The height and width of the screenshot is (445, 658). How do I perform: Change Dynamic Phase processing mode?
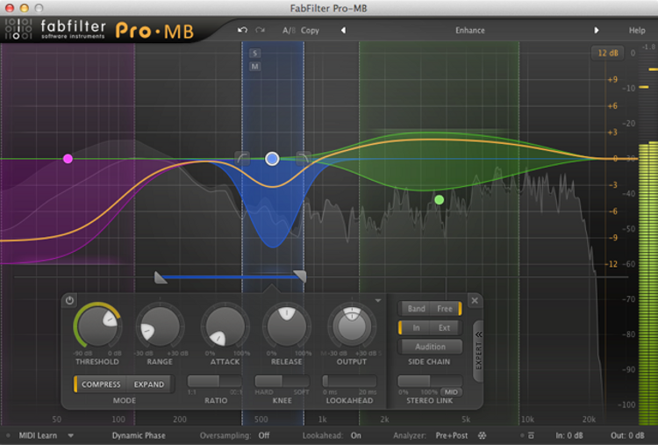pos(139,435)
